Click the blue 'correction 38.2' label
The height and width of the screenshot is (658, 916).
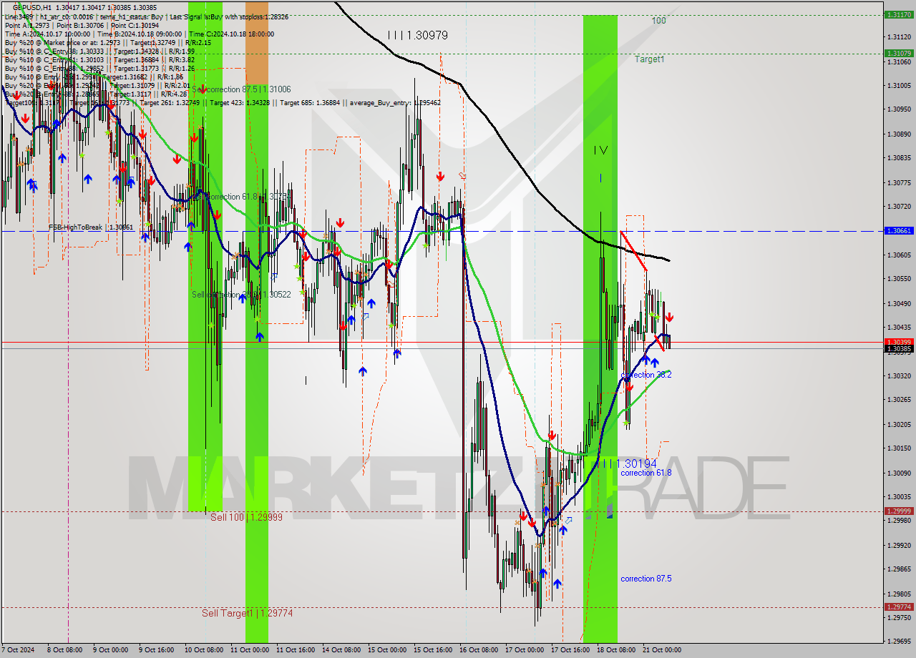[x=646, y=375]
